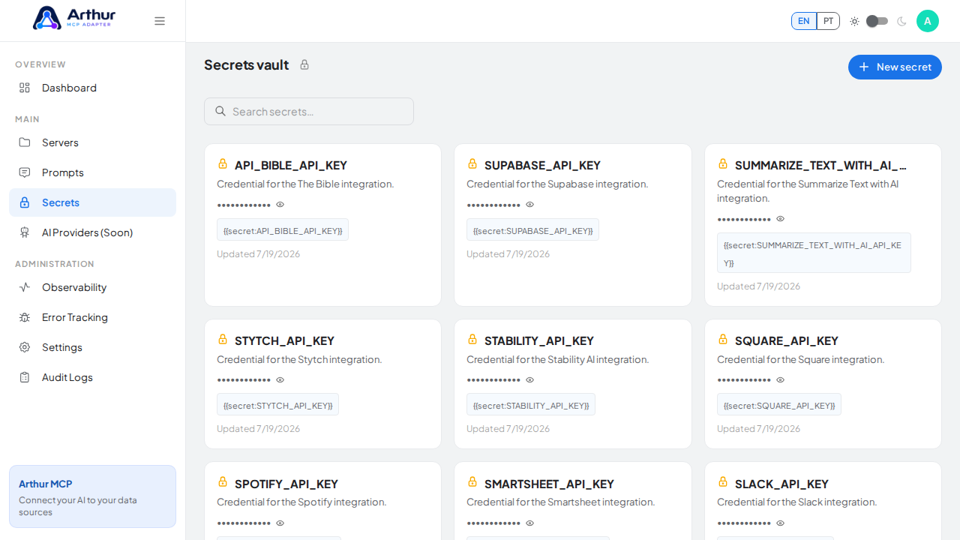
Task: Go to Servers in the sidebar
Action: pos(92,142)
